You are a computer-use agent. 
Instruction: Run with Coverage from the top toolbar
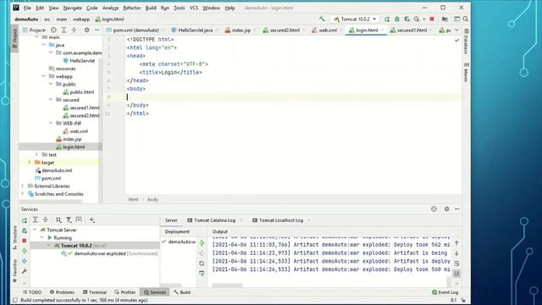406,19
